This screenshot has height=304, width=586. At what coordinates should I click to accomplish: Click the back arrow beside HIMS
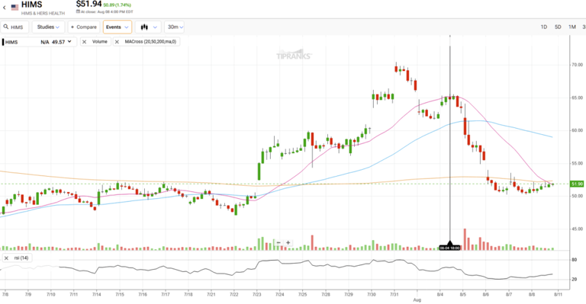4,7
